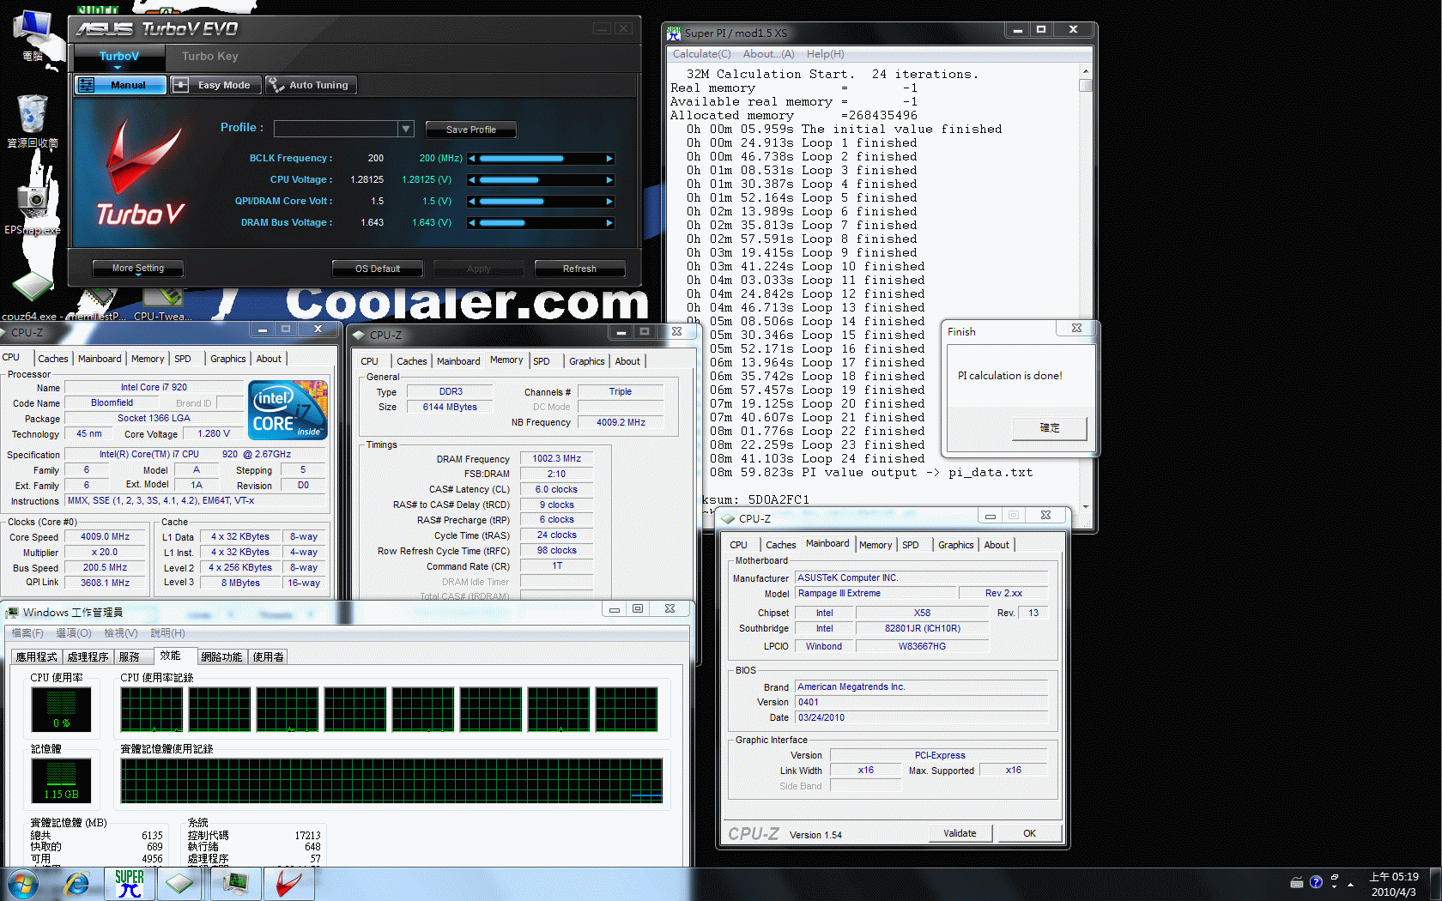This screenshot has height=901, width=1442.
Task: Adjust the CPU Voltage slider
Action: click(541, 180)
